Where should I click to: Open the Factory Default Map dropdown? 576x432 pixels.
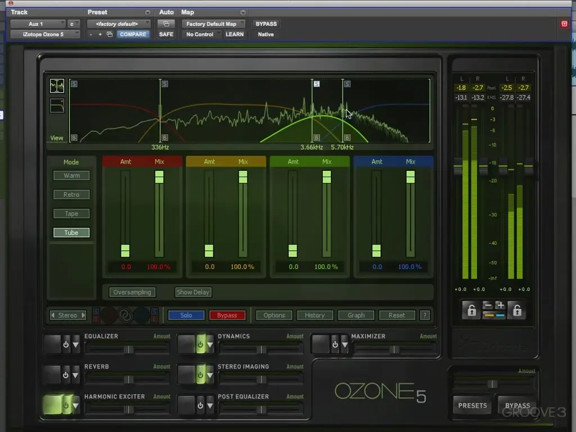(213, 24)
